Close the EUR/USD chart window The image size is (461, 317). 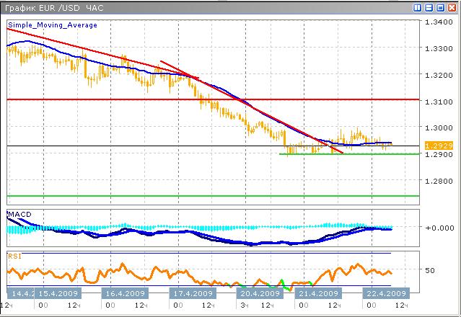tap(452, 7)
